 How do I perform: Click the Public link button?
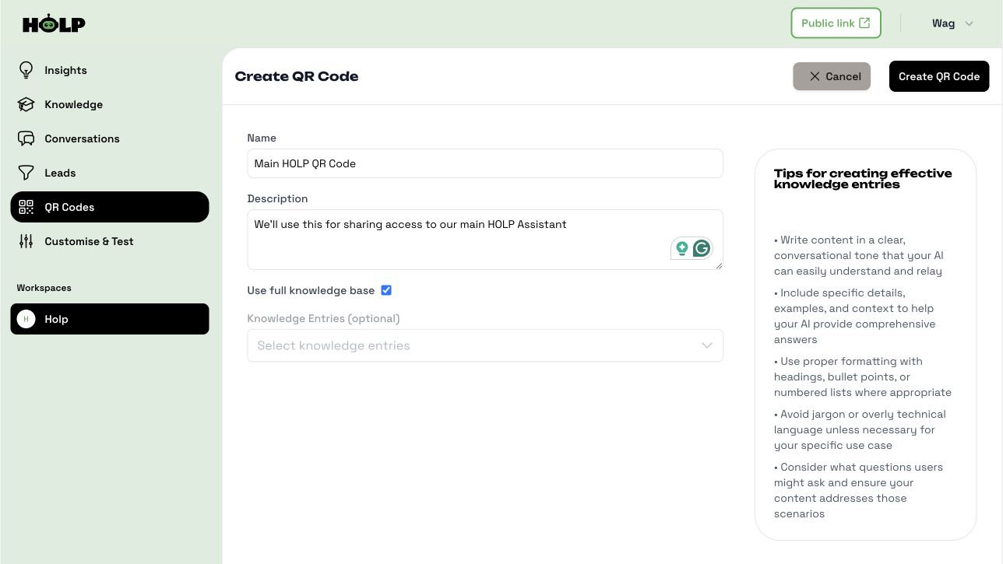[836, 23]
